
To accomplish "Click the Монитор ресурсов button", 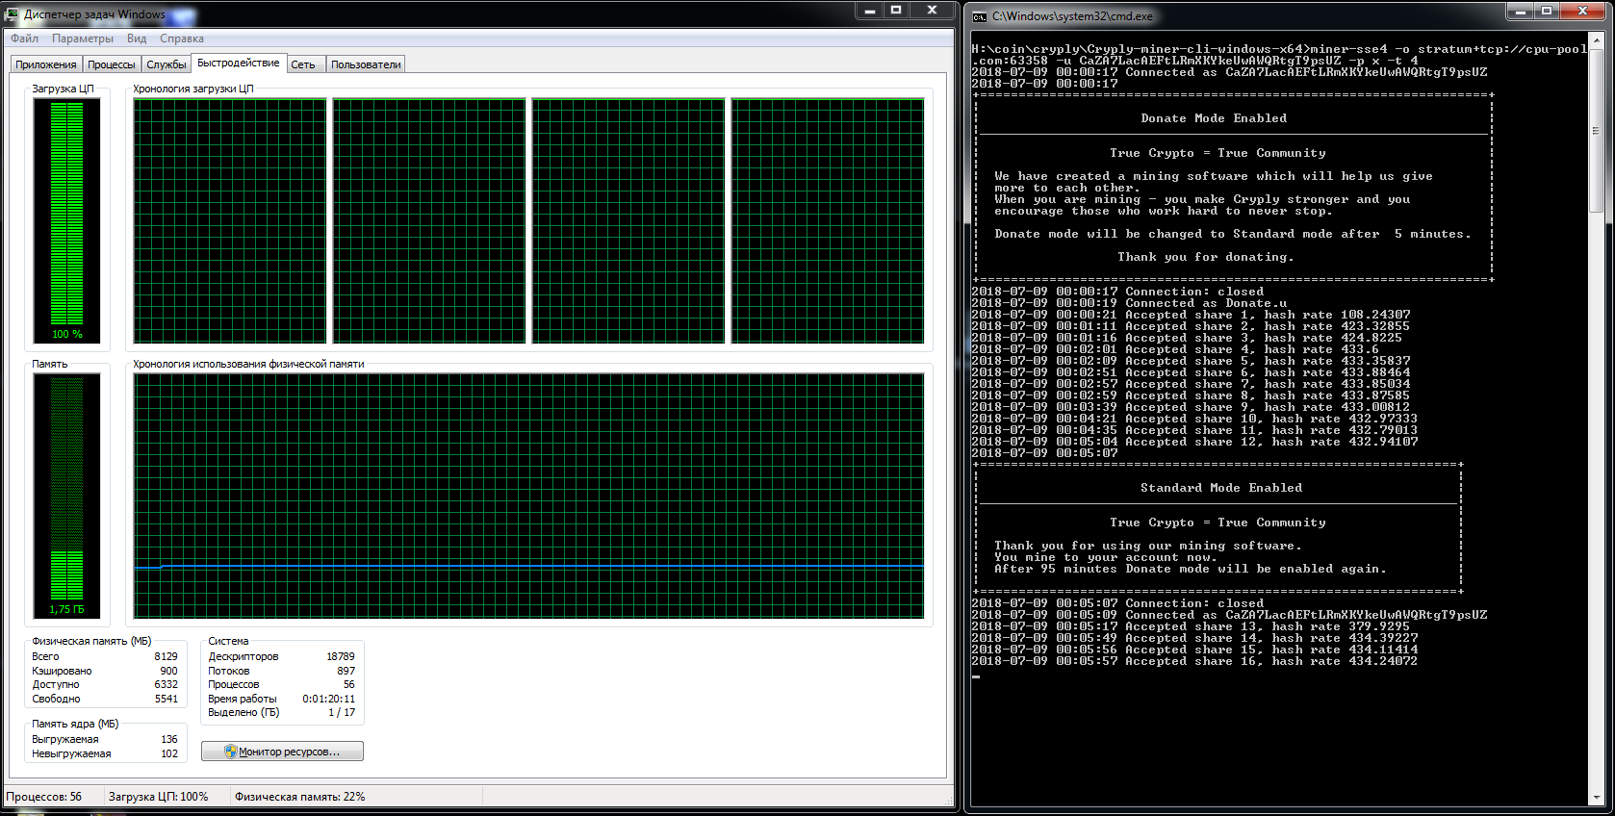I will (282, 752).
